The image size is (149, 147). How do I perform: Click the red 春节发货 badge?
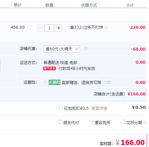50,69
